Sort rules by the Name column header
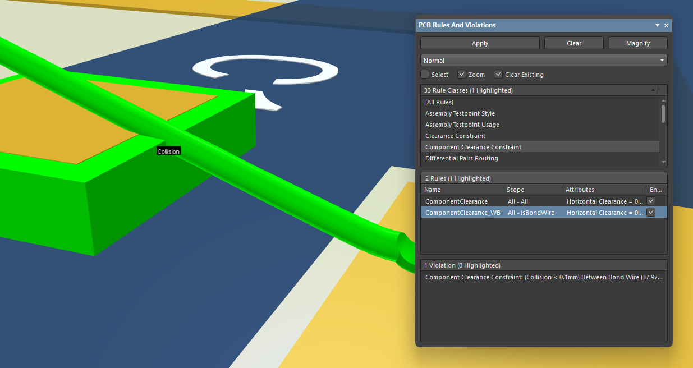The image size is (693, 368). 432,190
